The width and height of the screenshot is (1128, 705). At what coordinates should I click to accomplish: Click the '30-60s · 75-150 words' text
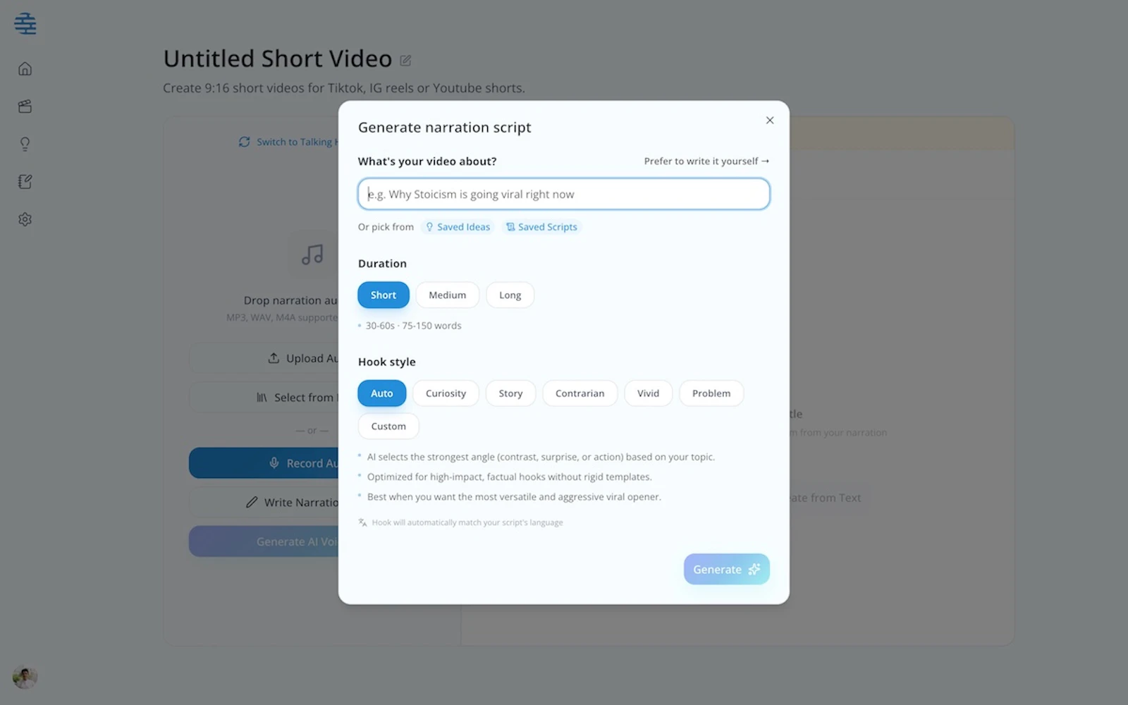click(413, 326)
